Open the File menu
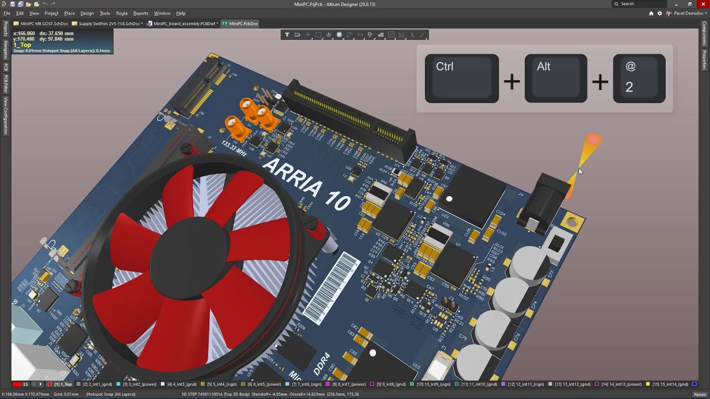 pyautogui.click(x=7, y=13)
